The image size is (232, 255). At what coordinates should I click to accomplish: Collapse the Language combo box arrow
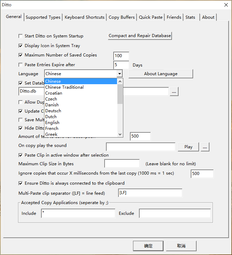point(119,74)
